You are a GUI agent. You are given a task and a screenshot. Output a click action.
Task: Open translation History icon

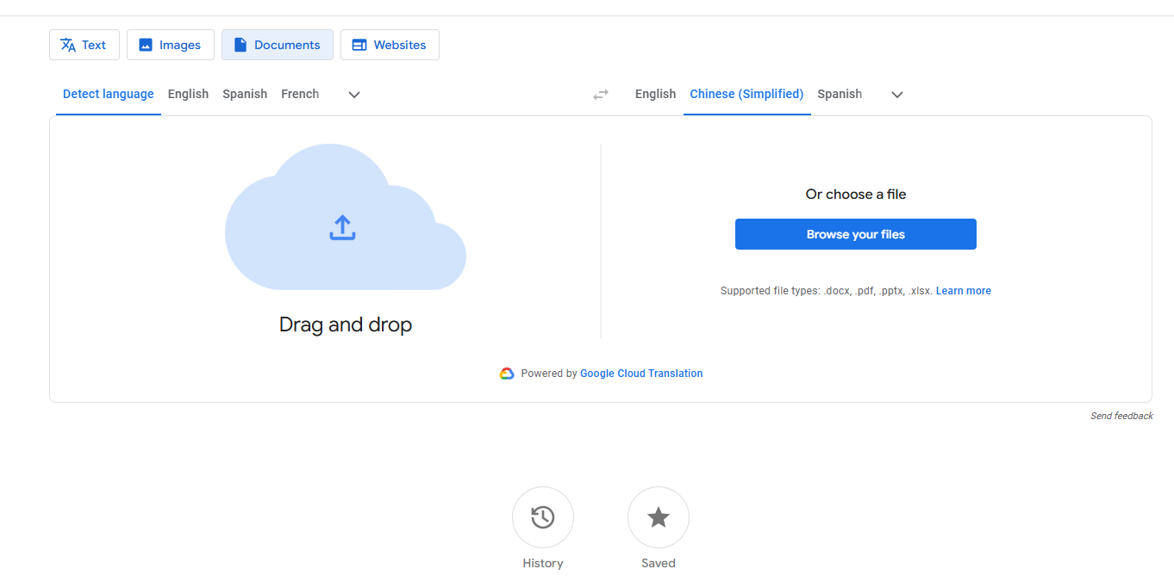(542, 517)
